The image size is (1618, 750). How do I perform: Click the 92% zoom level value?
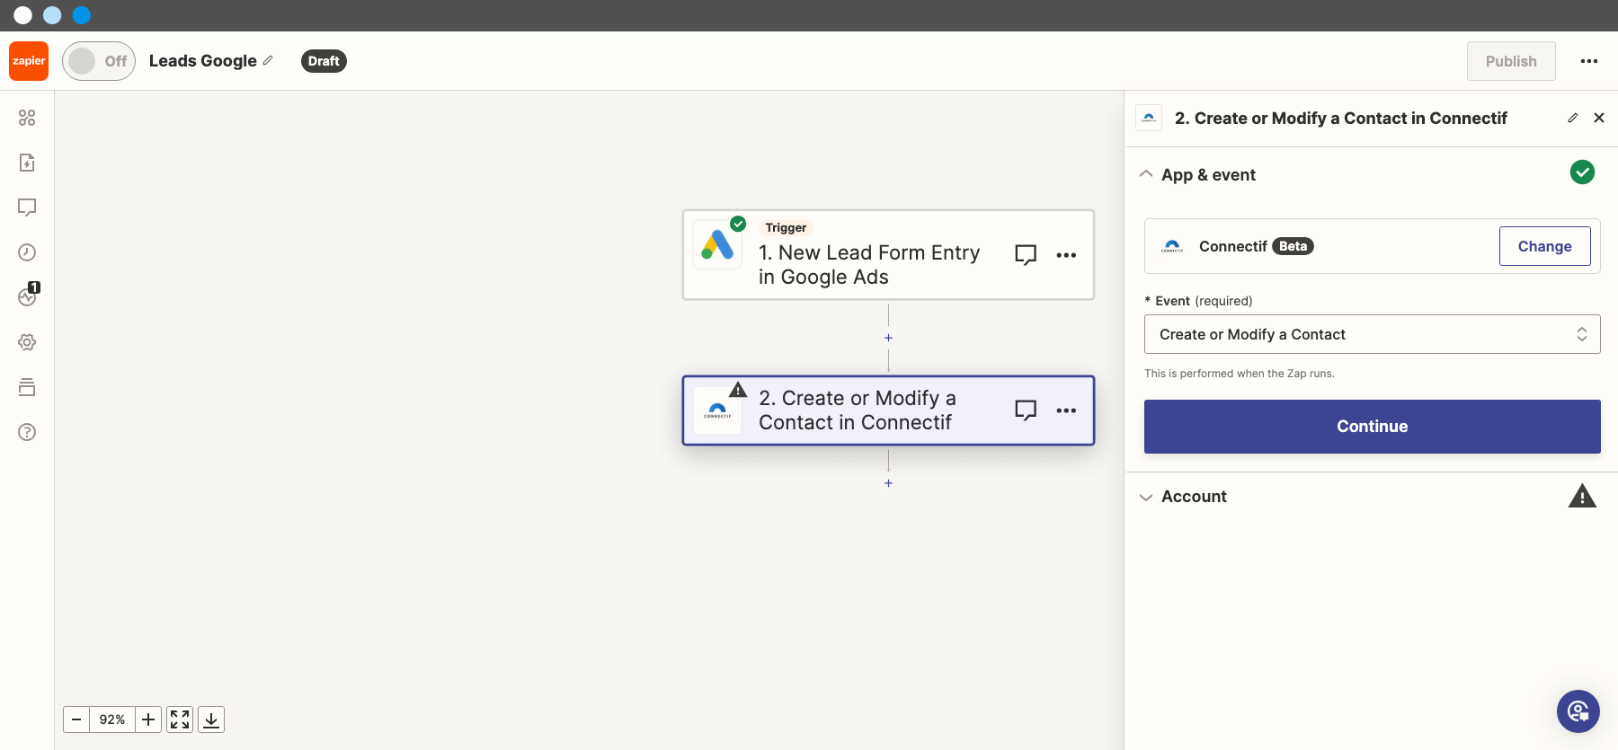click(x=112, y=719)
